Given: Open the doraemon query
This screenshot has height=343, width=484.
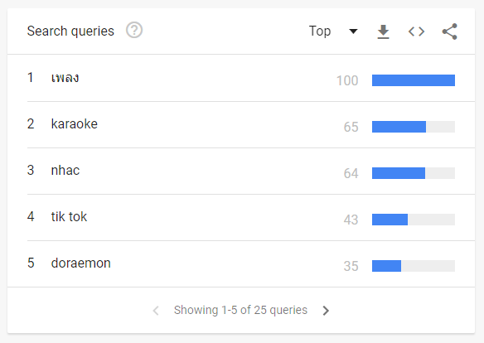Looking at the screenshot, I should (x=81, y=263).
